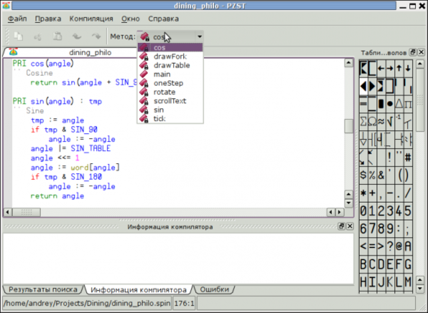Select drawFork in the method list
Viewport: 428px width, 313px height.
click(171, 56)
